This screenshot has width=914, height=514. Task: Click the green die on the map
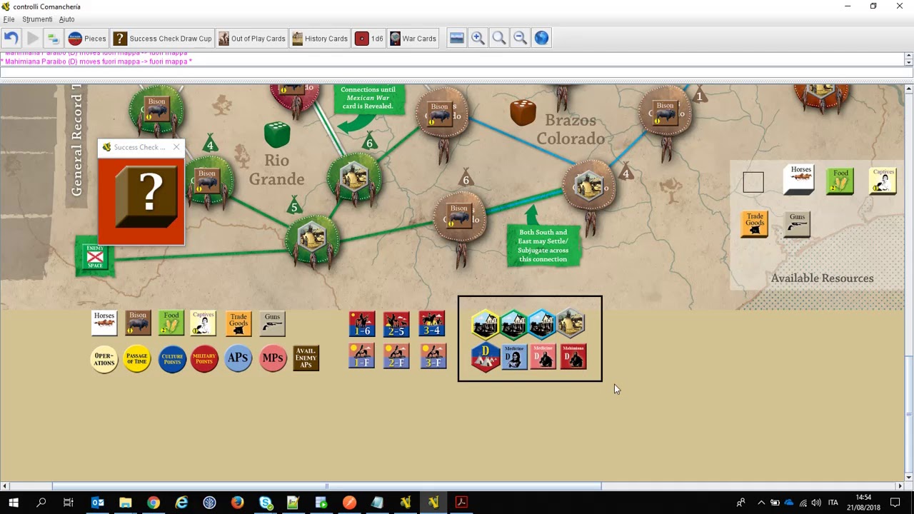click(277, 135)
